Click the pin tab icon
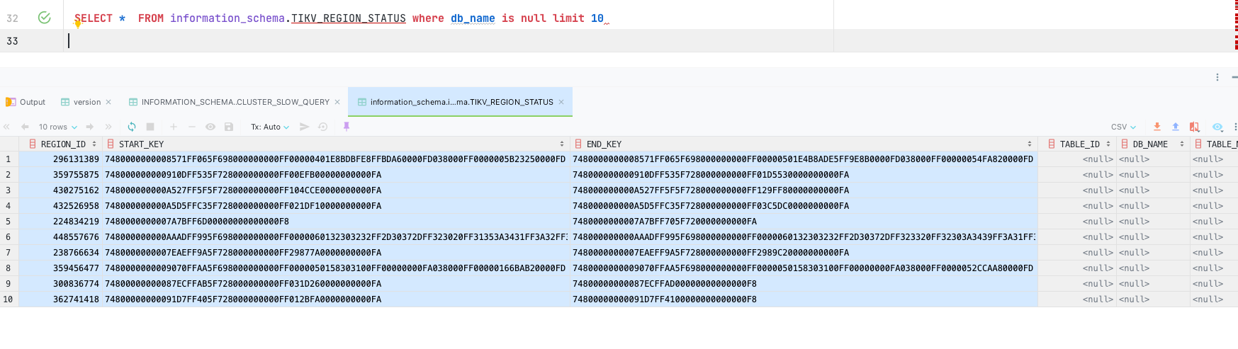 coord(347,126)
